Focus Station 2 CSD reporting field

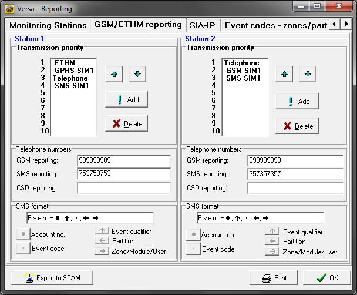point(295,188)
